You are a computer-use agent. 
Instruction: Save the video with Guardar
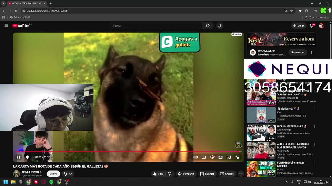tap(207, 174)
